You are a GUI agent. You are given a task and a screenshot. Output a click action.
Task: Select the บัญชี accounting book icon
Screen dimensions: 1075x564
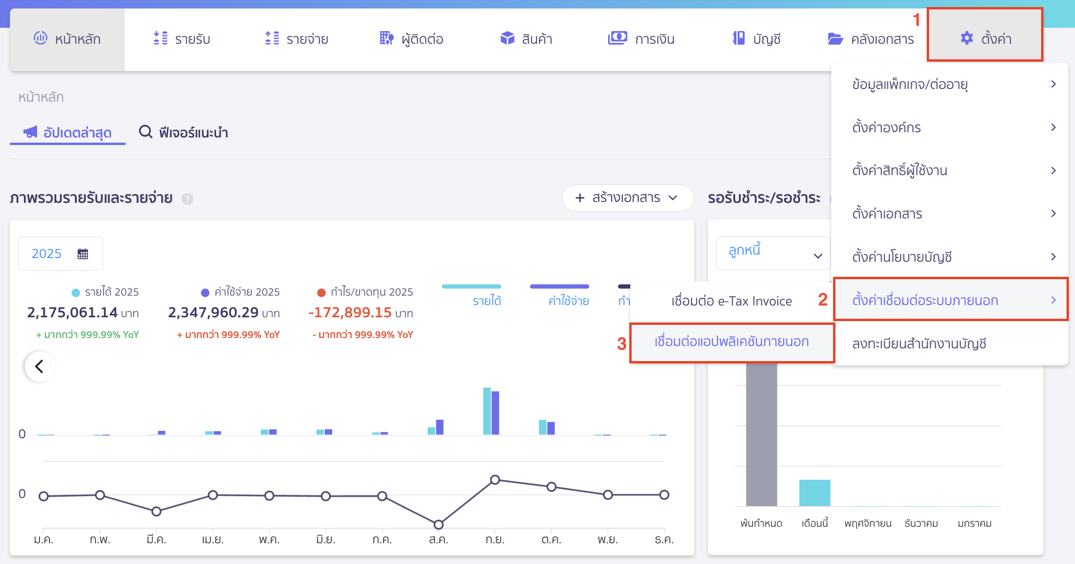point(738,38)
